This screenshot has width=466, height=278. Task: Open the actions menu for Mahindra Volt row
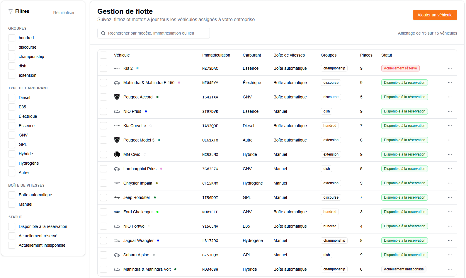click(x=450, y=269)
